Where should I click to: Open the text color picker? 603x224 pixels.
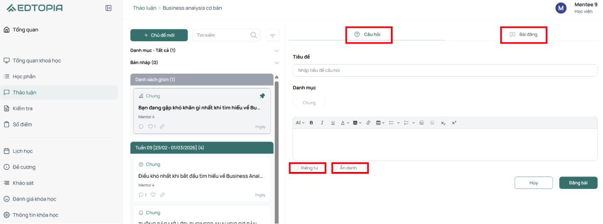[x=345, y=123]
